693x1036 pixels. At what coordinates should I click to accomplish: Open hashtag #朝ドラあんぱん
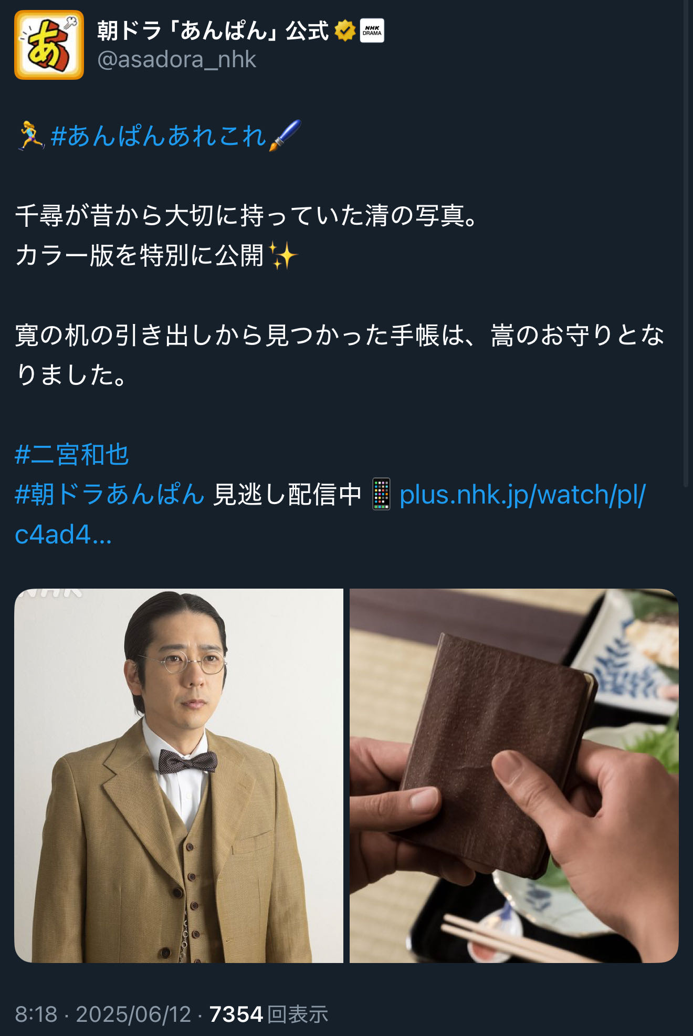click(110, 494)
